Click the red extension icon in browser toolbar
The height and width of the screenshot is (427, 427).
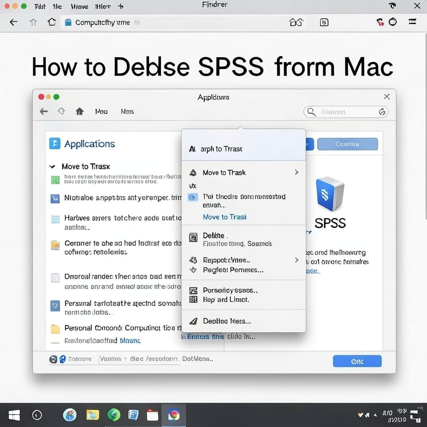click(x=380, y=22)
